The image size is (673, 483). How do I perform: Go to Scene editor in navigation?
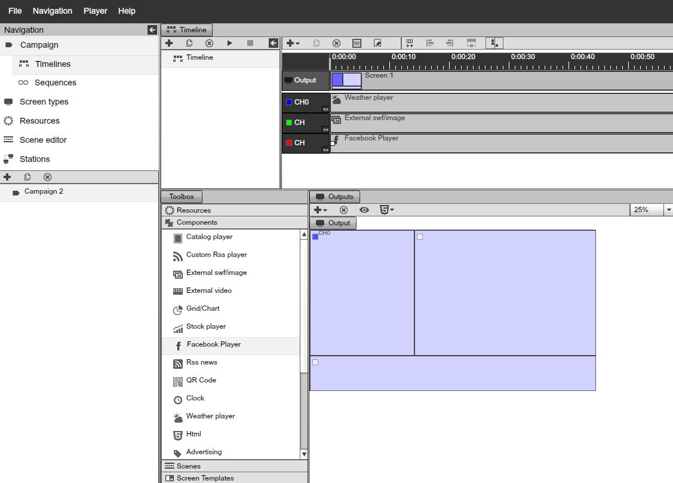point(43,140)
